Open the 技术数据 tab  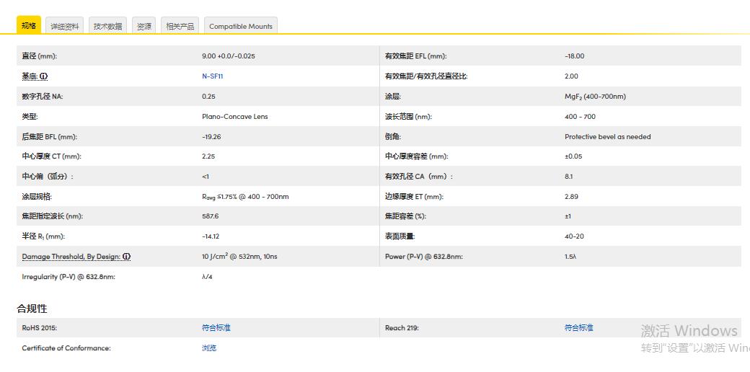click(x=107, y=26)
